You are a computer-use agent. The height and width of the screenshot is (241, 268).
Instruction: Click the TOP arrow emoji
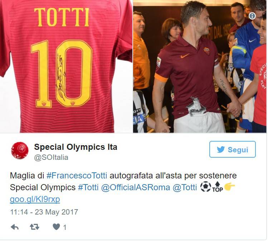coord(218,187)
